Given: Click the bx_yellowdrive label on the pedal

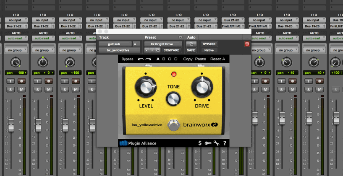Looking at the screenshot, I should [x=147, y=125].
